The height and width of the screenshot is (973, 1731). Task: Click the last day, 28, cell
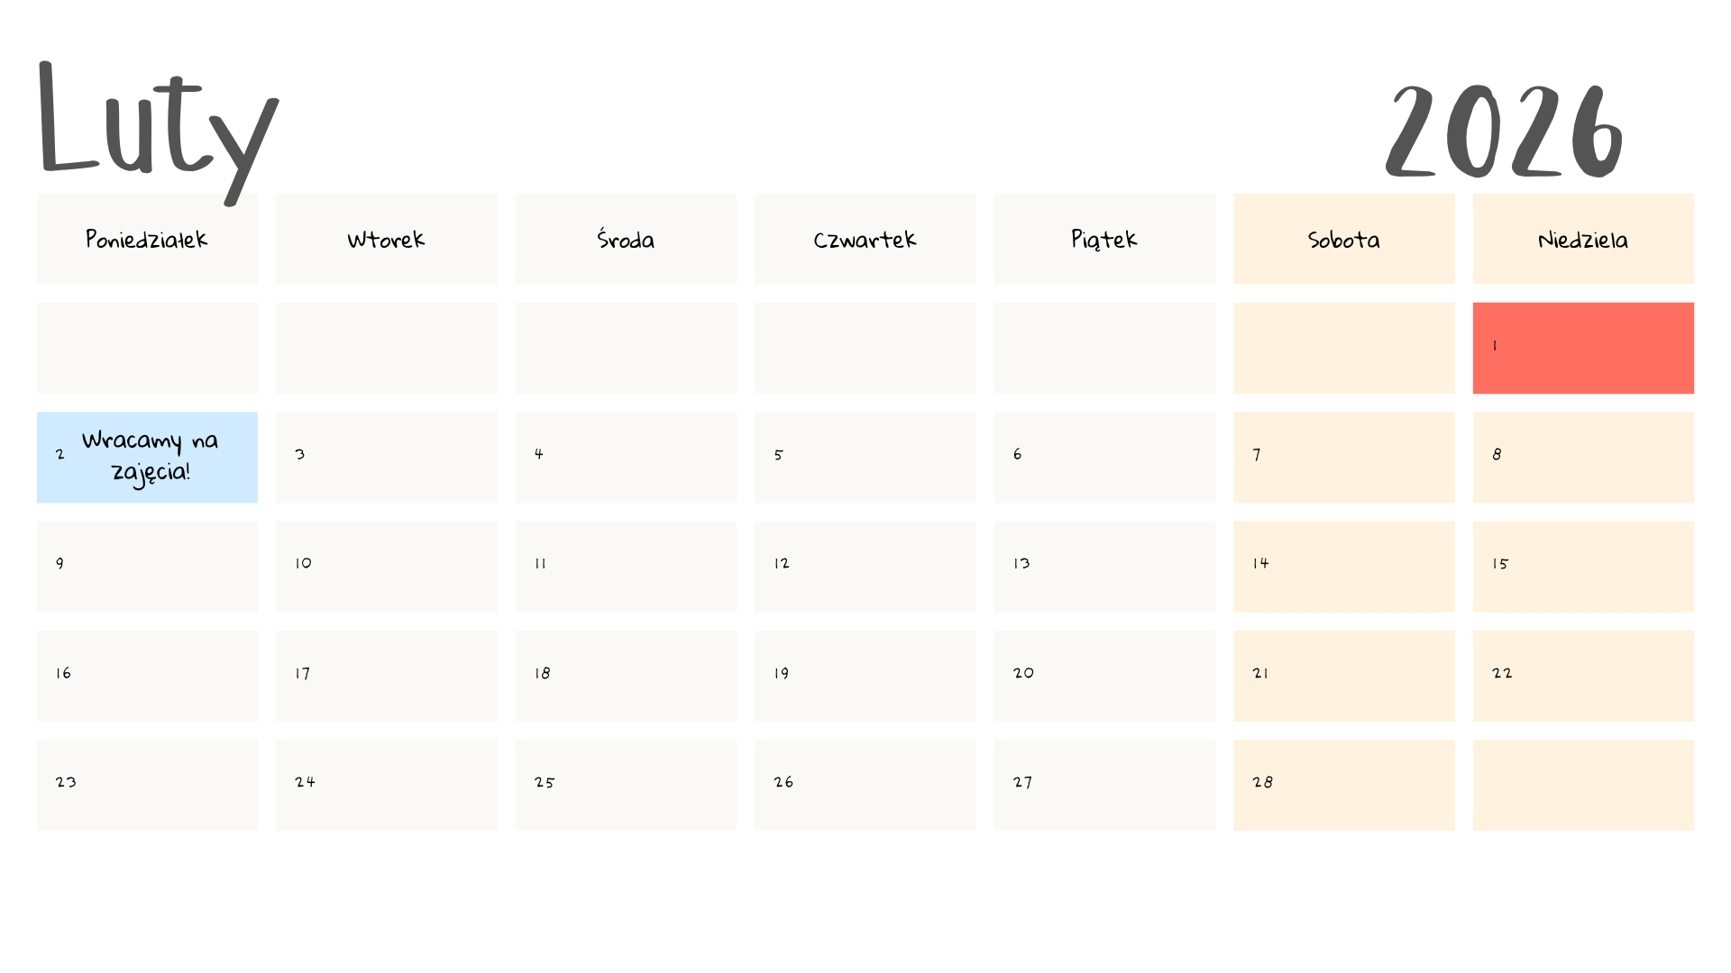1343,785
